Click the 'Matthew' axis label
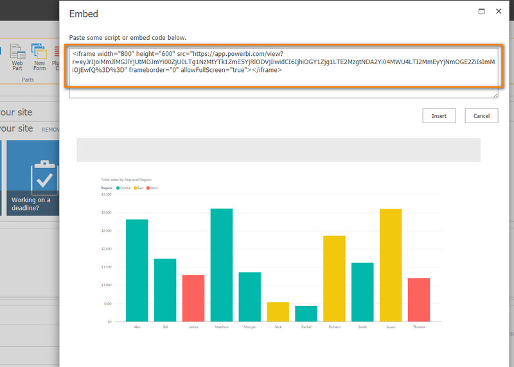514x367 pixels. (x=222, y=327)
